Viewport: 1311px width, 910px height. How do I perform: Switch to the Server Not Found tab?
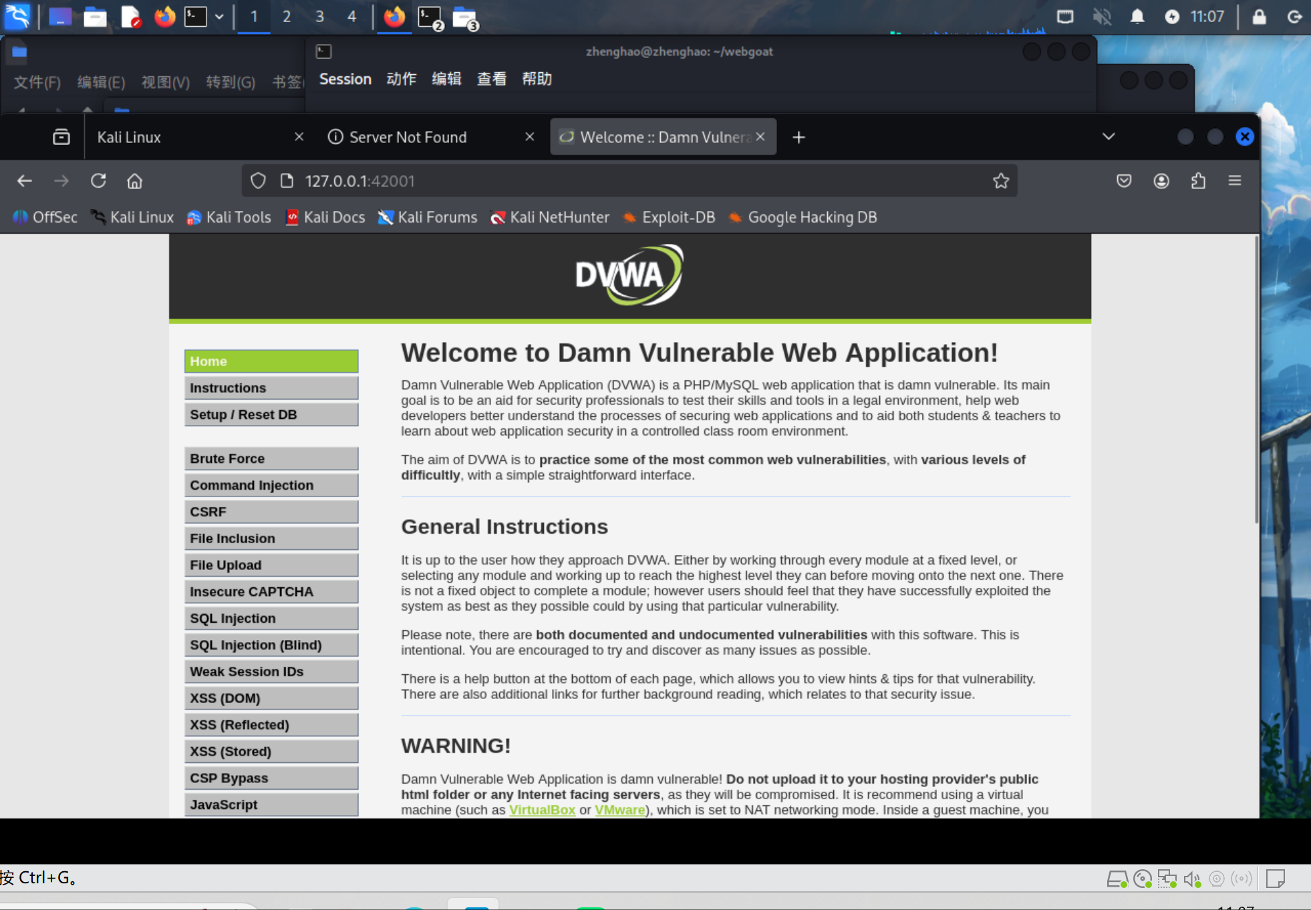408,137
